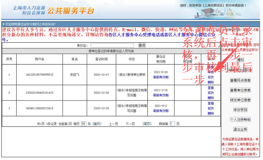263x160 pixels.
Task: Open 查看单位信息 button
Action: pyautogui.click(x=240, y=90)
